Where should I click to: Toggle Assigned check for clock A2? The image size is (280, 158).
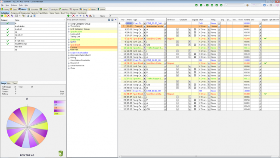click(x=7, y=32)
